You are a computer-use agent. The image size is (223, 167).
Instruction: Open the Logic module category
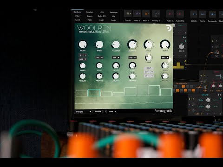tap(113, 20)
